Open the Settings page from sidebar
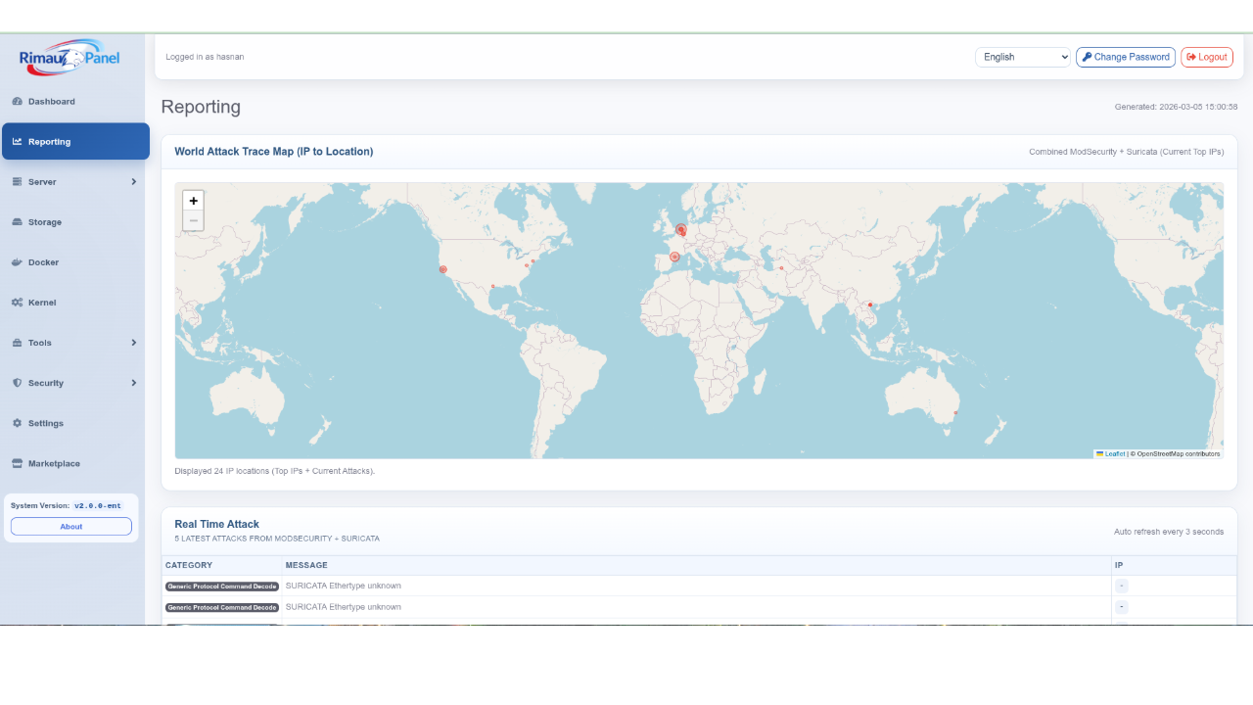 (45, 423)
